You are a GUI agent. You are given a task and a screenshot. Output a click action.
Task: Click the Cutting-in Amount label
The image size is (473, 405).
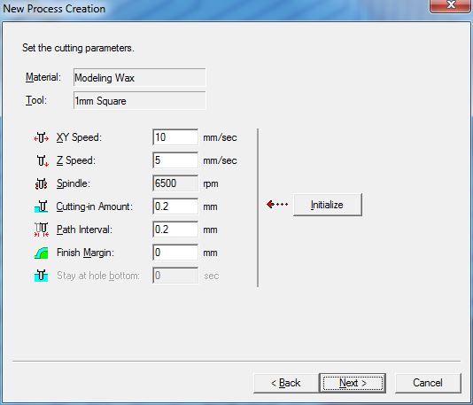95,206
